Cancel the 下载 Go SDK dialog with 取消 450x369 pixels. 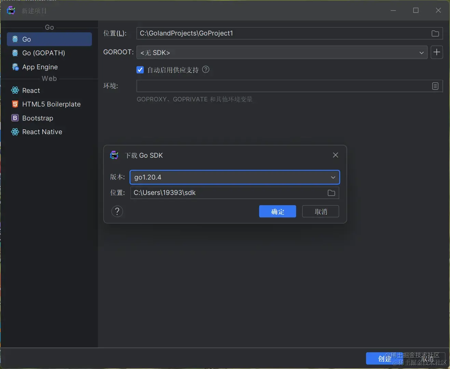point(321,211)
